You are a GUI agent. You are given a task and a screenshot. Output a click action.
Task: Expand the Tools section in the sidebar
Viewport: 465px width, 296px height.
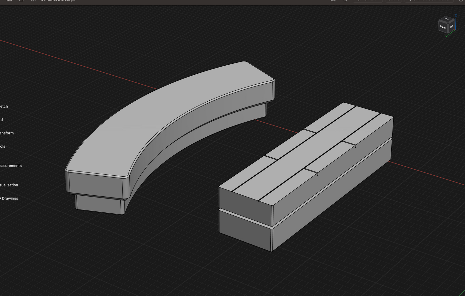pos(3,146)
